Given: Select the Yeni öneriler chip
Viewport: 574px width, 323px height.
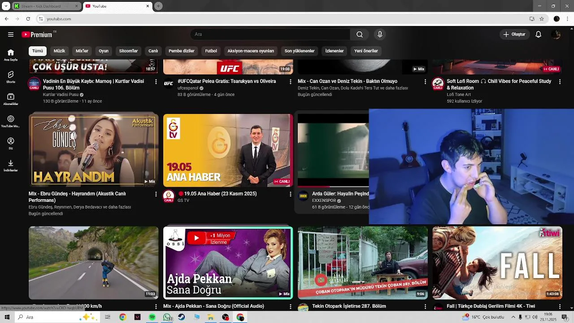Looking at the screenshot, I should [366, 51].
